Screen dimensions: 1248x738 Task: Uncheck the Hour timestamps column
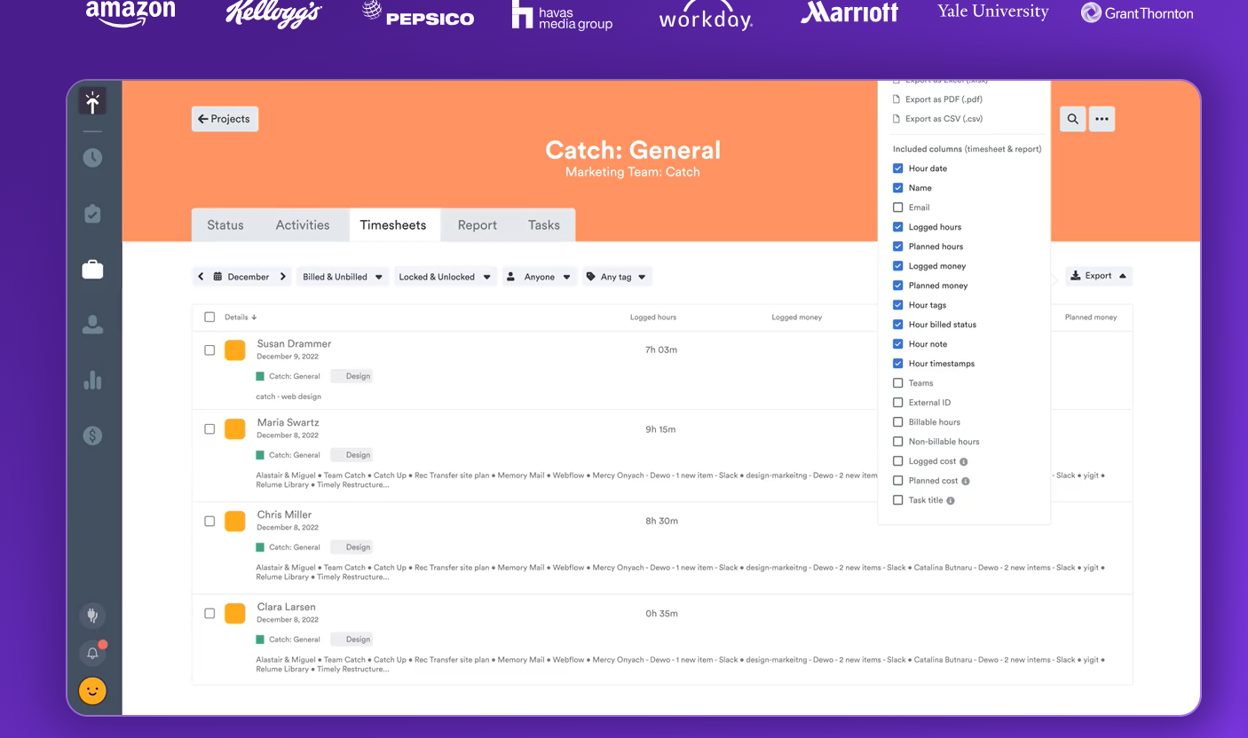coord(898,364)
